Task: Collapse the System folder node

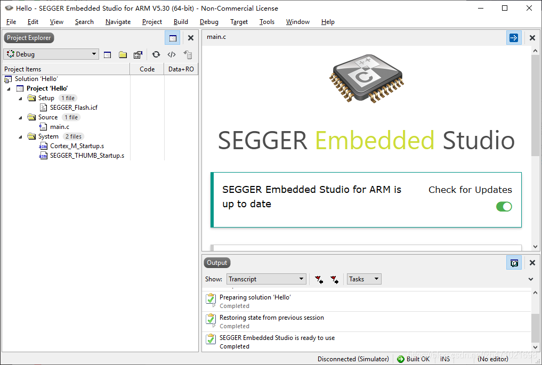Action: (x=20, y=137)
